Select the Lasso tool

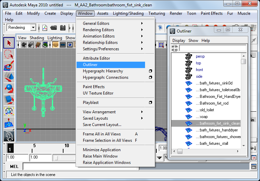pos(9,54)
